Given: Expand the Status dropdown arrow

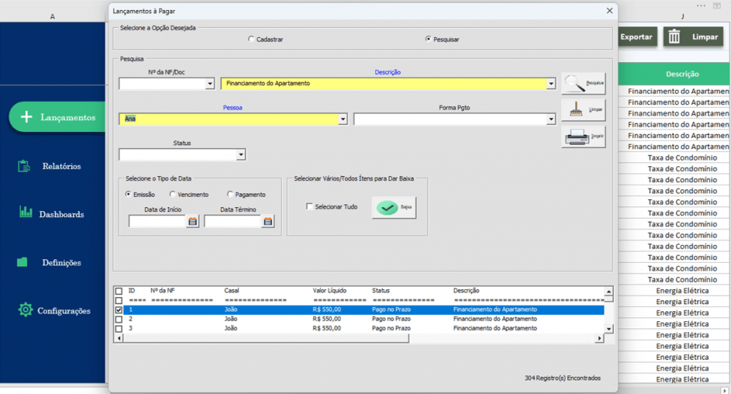Looking at the screenshot, I should pyautogui.click(x=241, y=155).
